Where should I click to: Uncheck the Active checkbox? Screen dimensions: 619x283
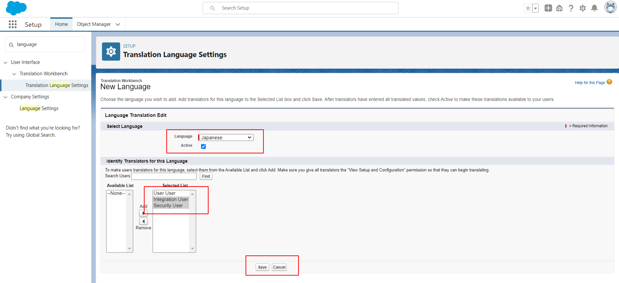coord(203,147)
